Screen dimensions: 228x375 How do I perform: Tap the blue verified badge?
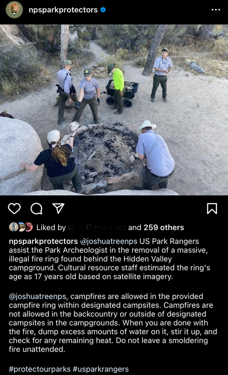pyautogui.click(x=103, y=10)
